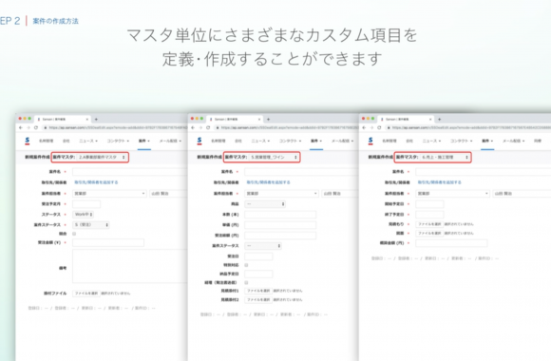This screenshot has height=361, width=551.
Task: Click 取引先/関係者を追加する link in right window
Action: (x=439, y=182)
